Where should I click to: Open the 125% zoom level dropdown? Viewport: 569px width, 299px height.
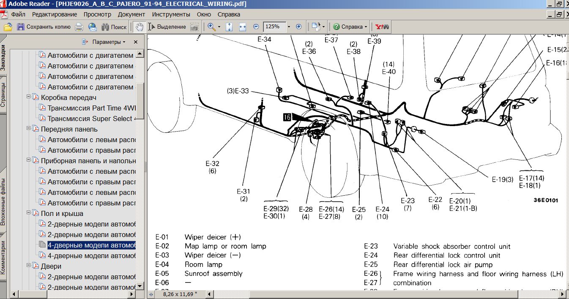click(289, 27)
